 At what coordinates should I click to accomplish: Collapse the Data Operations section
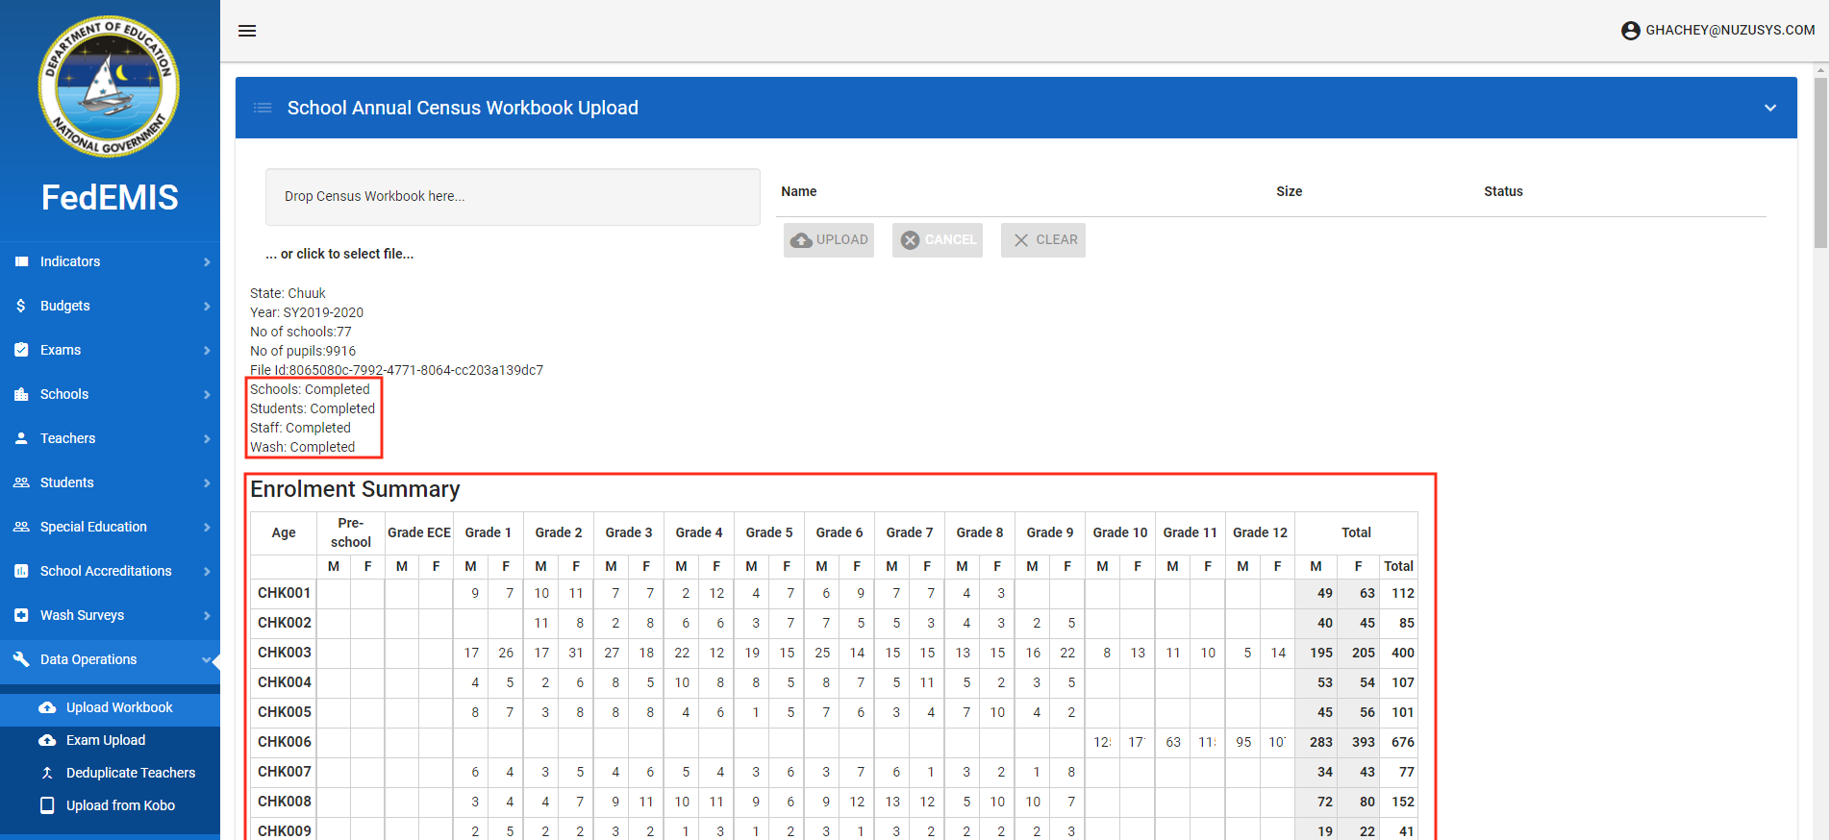[206, 659]
